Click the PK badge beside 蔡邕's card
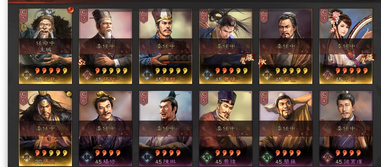381x167 pixels. (x=262, y=62)
